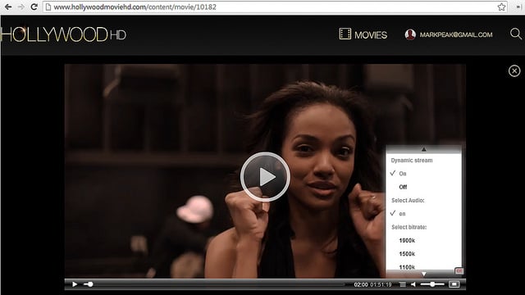
Task: Go back with browser back arrow
Action: (8, 7)
